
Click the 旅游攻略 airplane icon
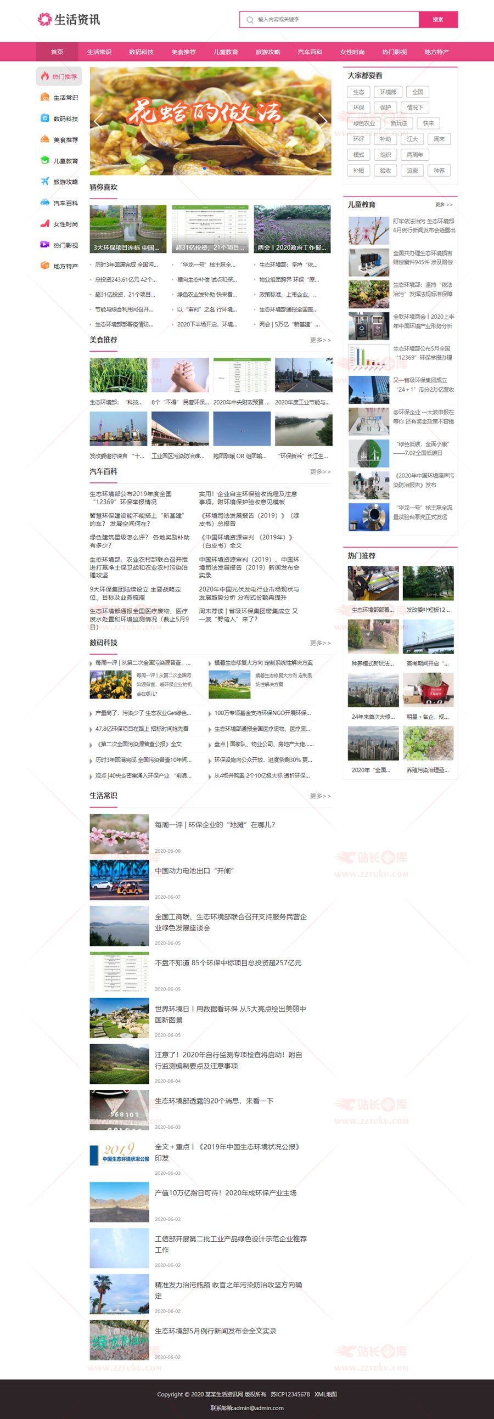pyautogui.click(x=44, y=181)
